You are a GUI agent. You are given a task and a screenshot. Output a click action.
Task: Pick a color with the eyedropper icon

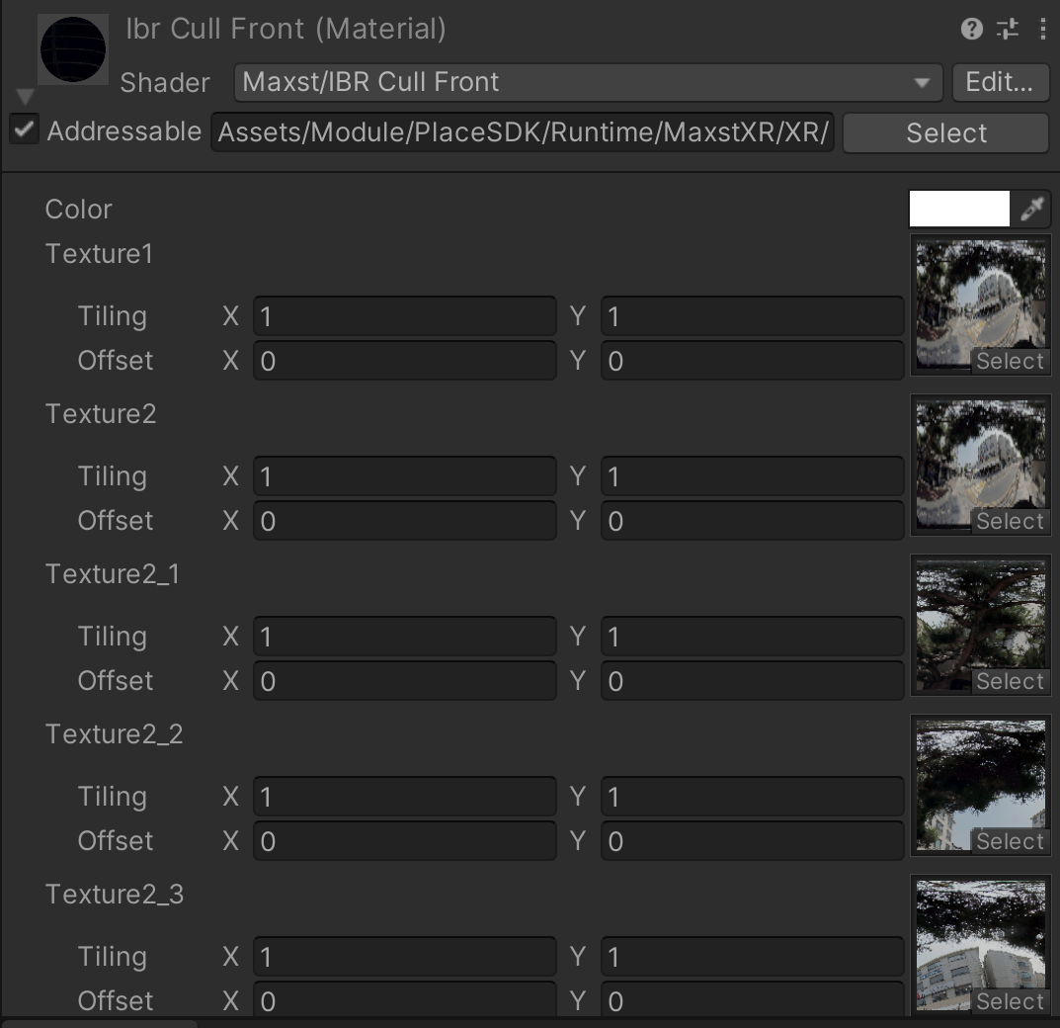pyautogui.click(x=1032, y=209)
